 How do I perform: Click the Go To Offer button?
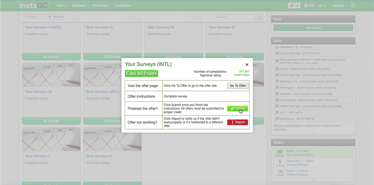coord(237,86)
